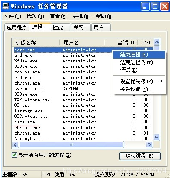Screen dimensions: 171x179
Task: Click SYSTEM user name of svchost.exe
Action: [70, 88]
